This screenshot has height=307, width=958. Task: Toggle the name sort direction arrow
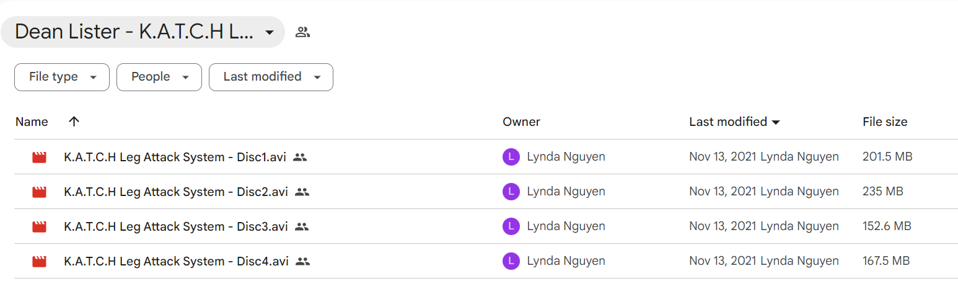coord(74,122)
